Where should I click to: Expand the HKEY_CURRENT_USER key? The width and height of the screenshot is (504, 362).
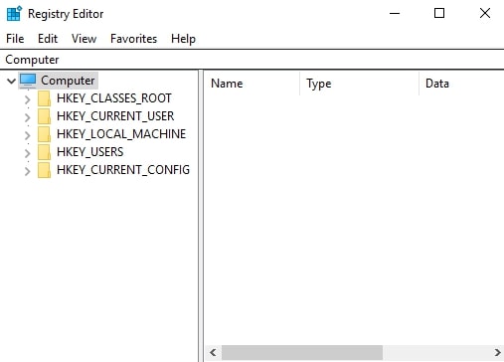tap(28, 117)
